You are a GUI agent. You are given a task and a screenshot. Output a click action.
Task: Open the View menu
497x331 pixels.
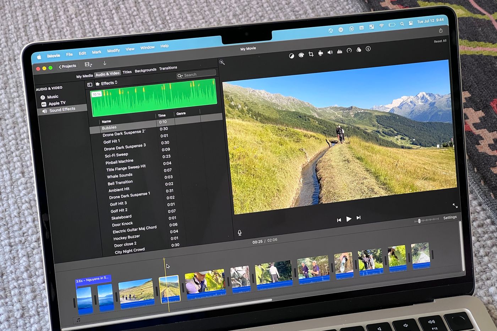130,49
